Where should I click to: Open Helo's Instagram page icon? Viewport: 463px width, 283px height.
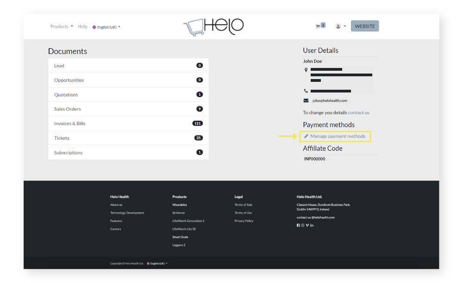303,225
